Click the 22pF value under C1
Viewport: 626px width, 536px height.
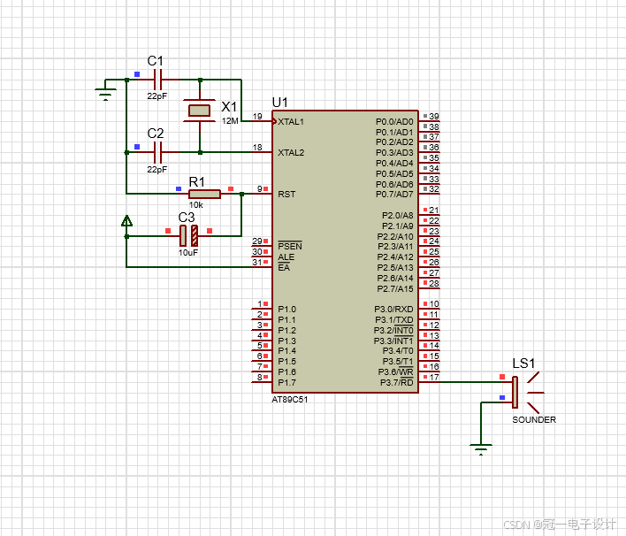[x=156, y=96]
